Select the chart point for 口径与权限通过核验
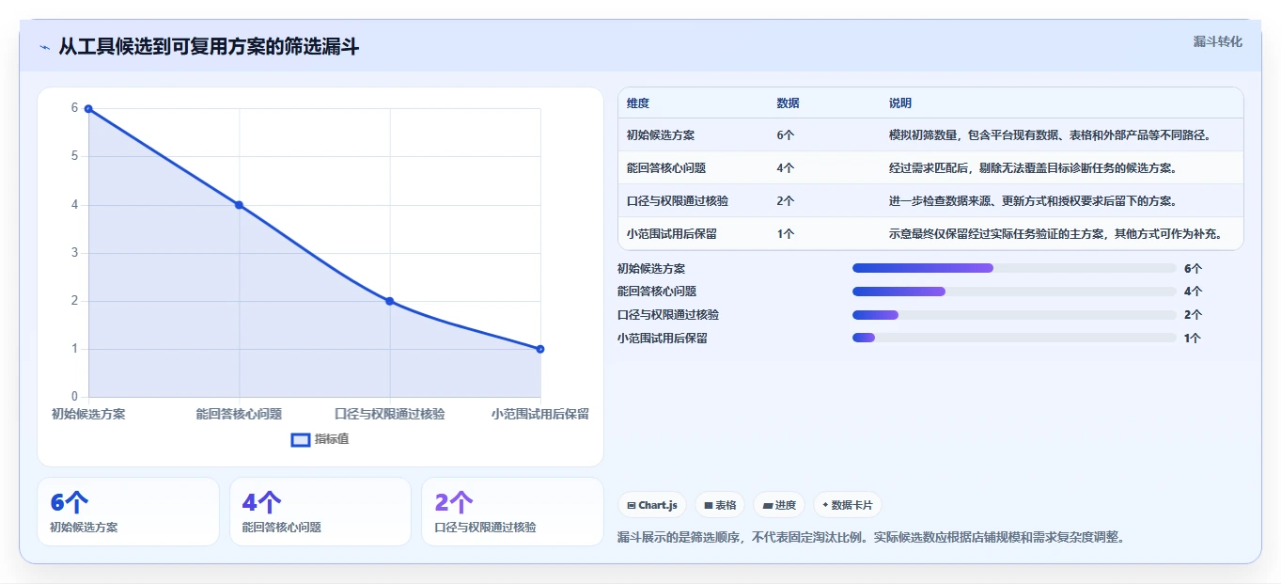Image resolution: width=1281 pixels, height=584 pixels. (x=390, y=301)
